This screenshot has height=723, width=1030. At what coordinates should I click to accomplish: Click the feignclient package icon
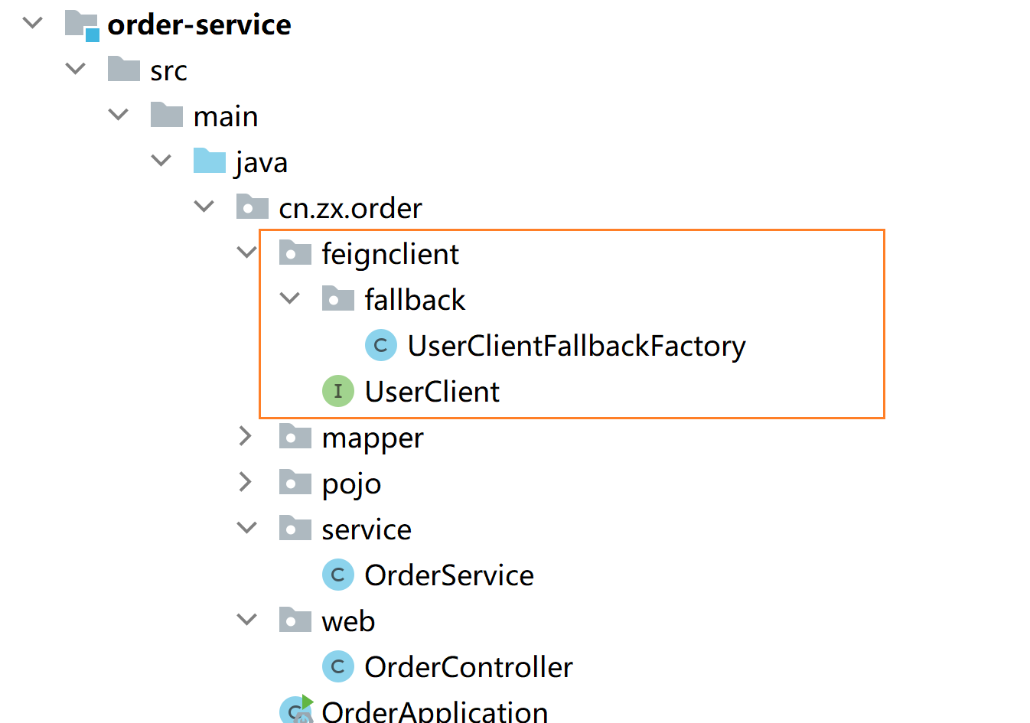[295, 253]
